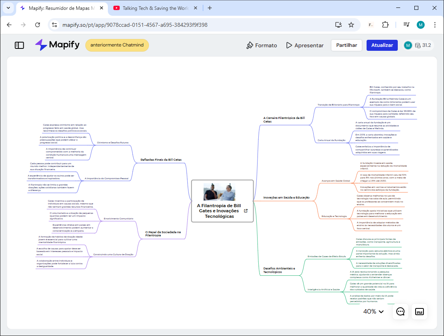Open Chrome three-dot menu

pos(435,25)
